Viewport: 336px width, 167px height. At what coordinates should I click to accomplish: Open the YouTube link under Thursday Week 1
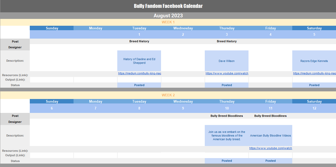click(x=227, y=74)
